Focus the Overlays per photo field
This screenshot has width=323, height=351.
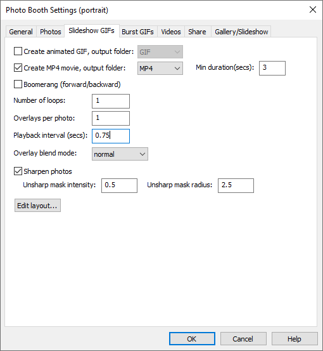(111, 119)
